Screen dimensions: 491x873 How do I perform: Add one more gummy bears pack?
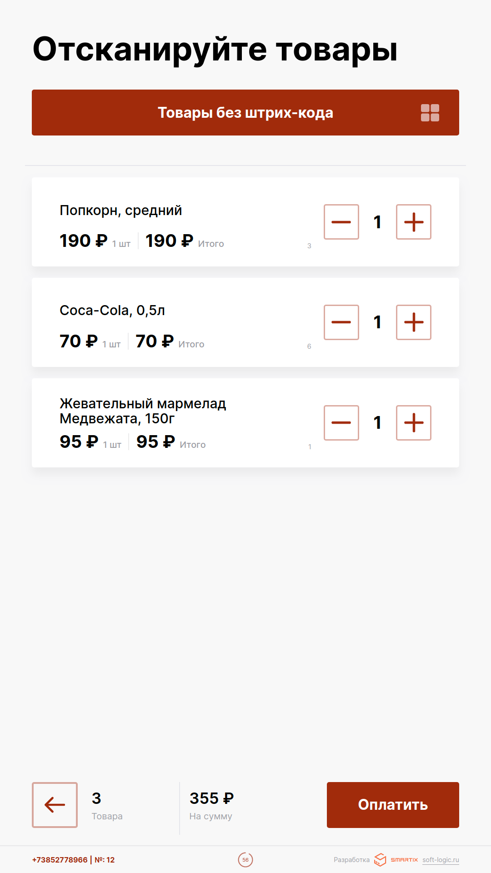(x=414, y=423)
